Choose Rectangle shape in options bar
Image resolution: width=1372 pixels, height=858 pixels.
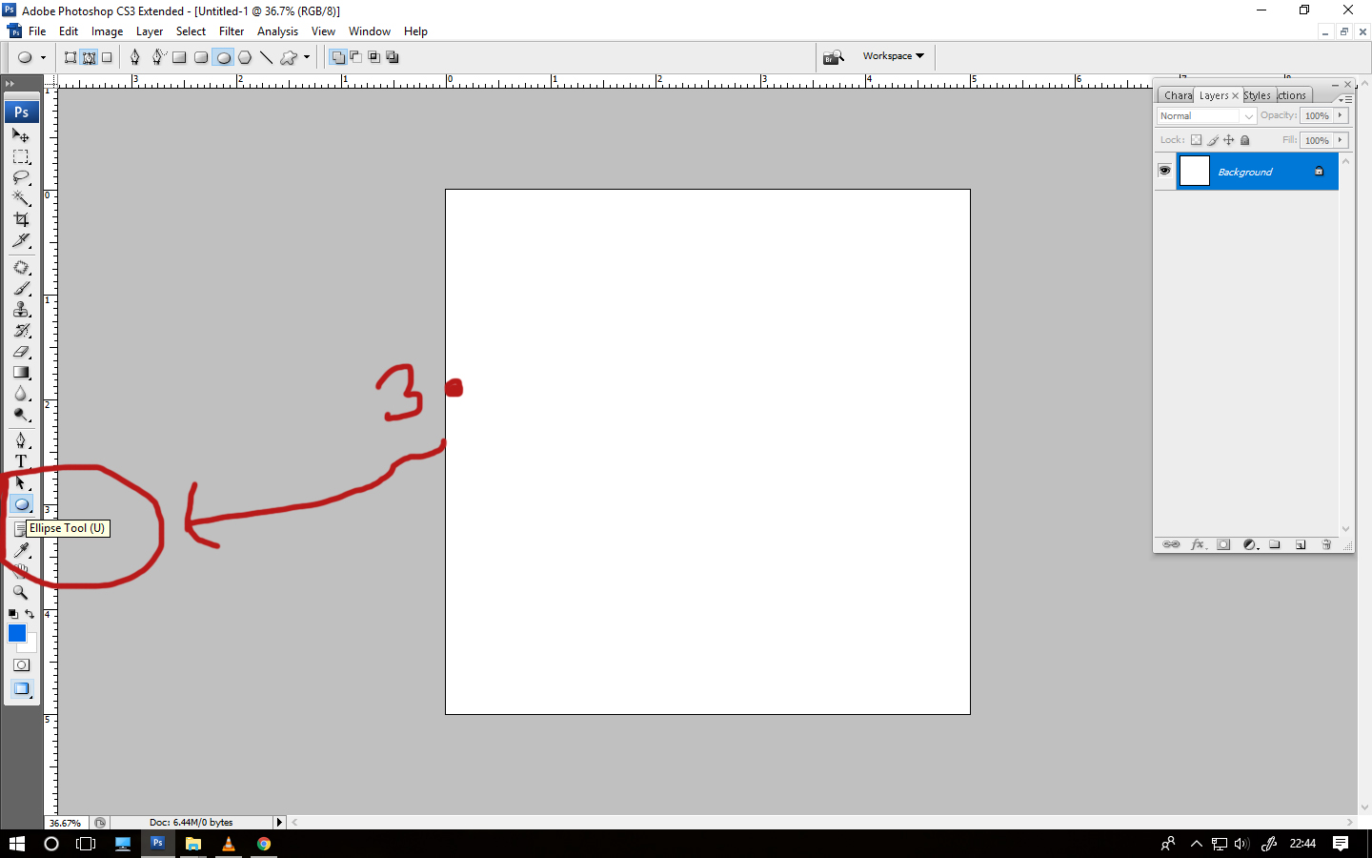(x=179, y=57)
